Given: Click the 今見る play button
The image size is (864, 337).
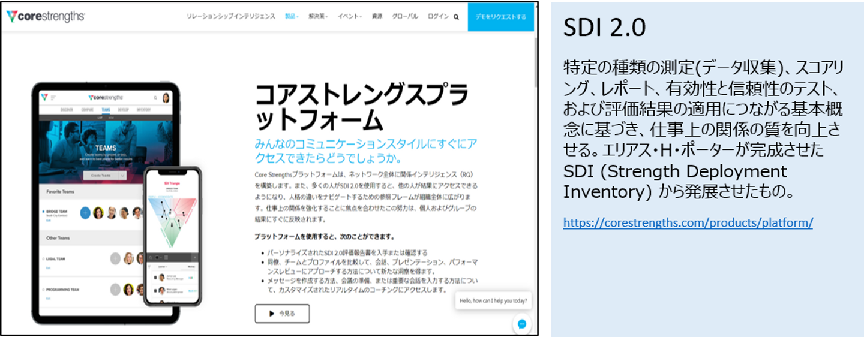Looking at the screenshot, I should [282, 313].
